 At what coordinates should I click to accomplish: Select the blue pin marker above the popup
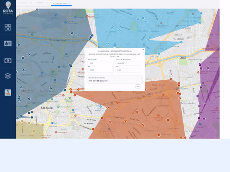tap(115, 45)
